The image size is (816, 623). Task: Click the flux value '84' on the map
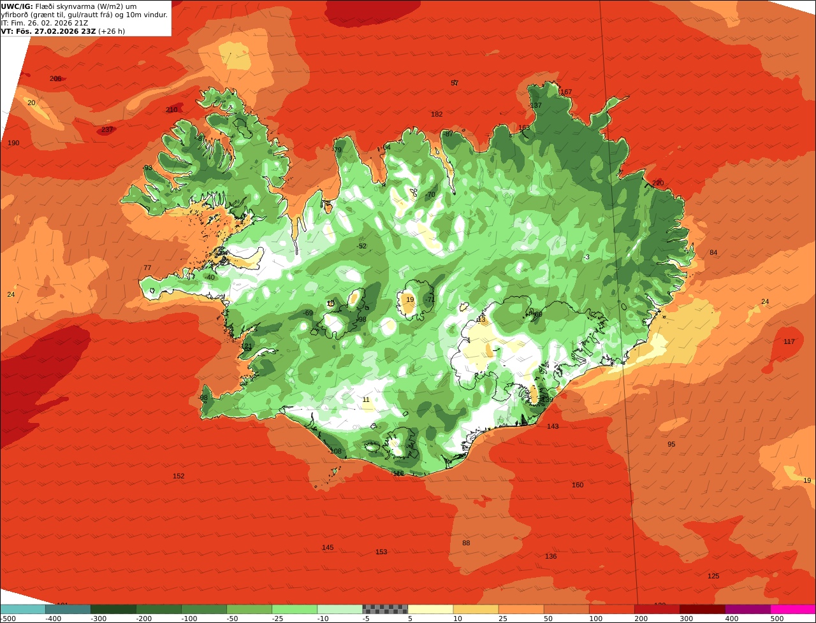[713, 252]
